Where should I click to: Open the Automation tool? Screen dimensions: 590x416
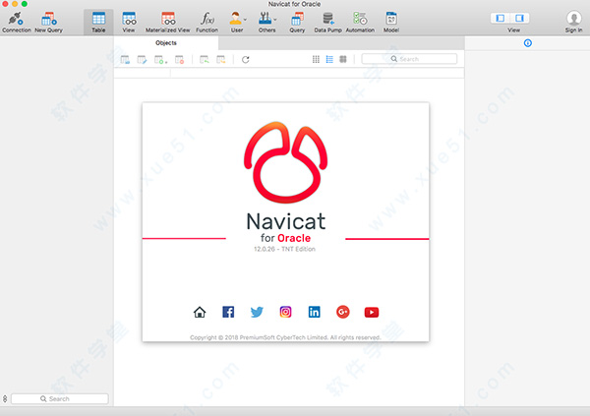tap(360, 22)
